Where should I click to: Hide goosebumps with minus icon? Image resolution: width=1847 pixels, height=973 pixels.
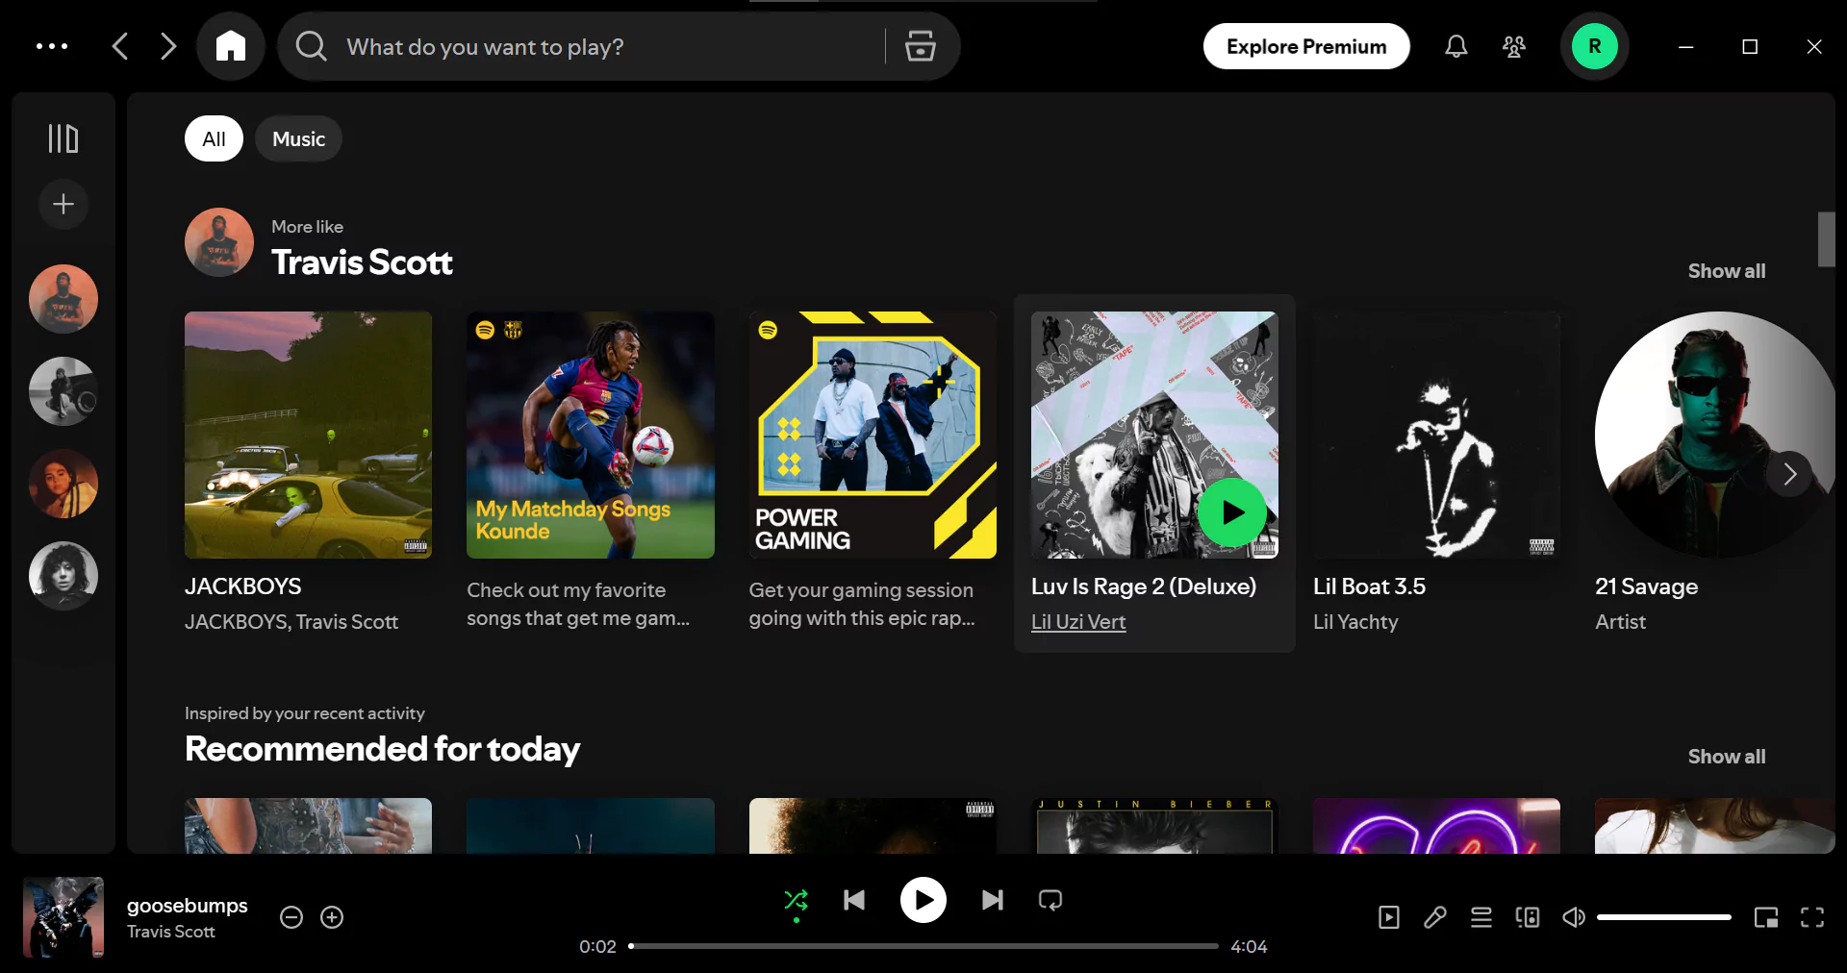tap(291, 917)
